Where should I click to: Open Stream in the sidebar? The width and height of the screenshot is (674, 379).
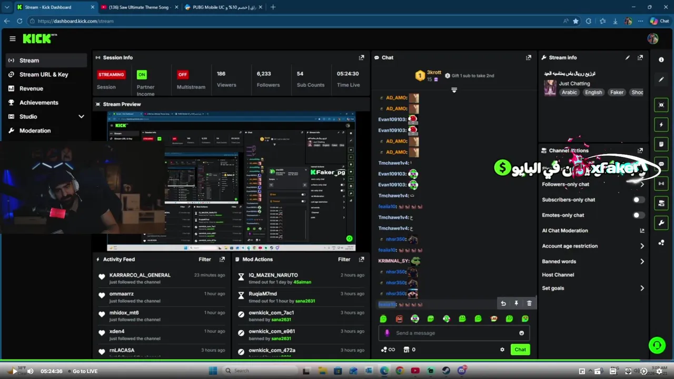tap(46, 61)
